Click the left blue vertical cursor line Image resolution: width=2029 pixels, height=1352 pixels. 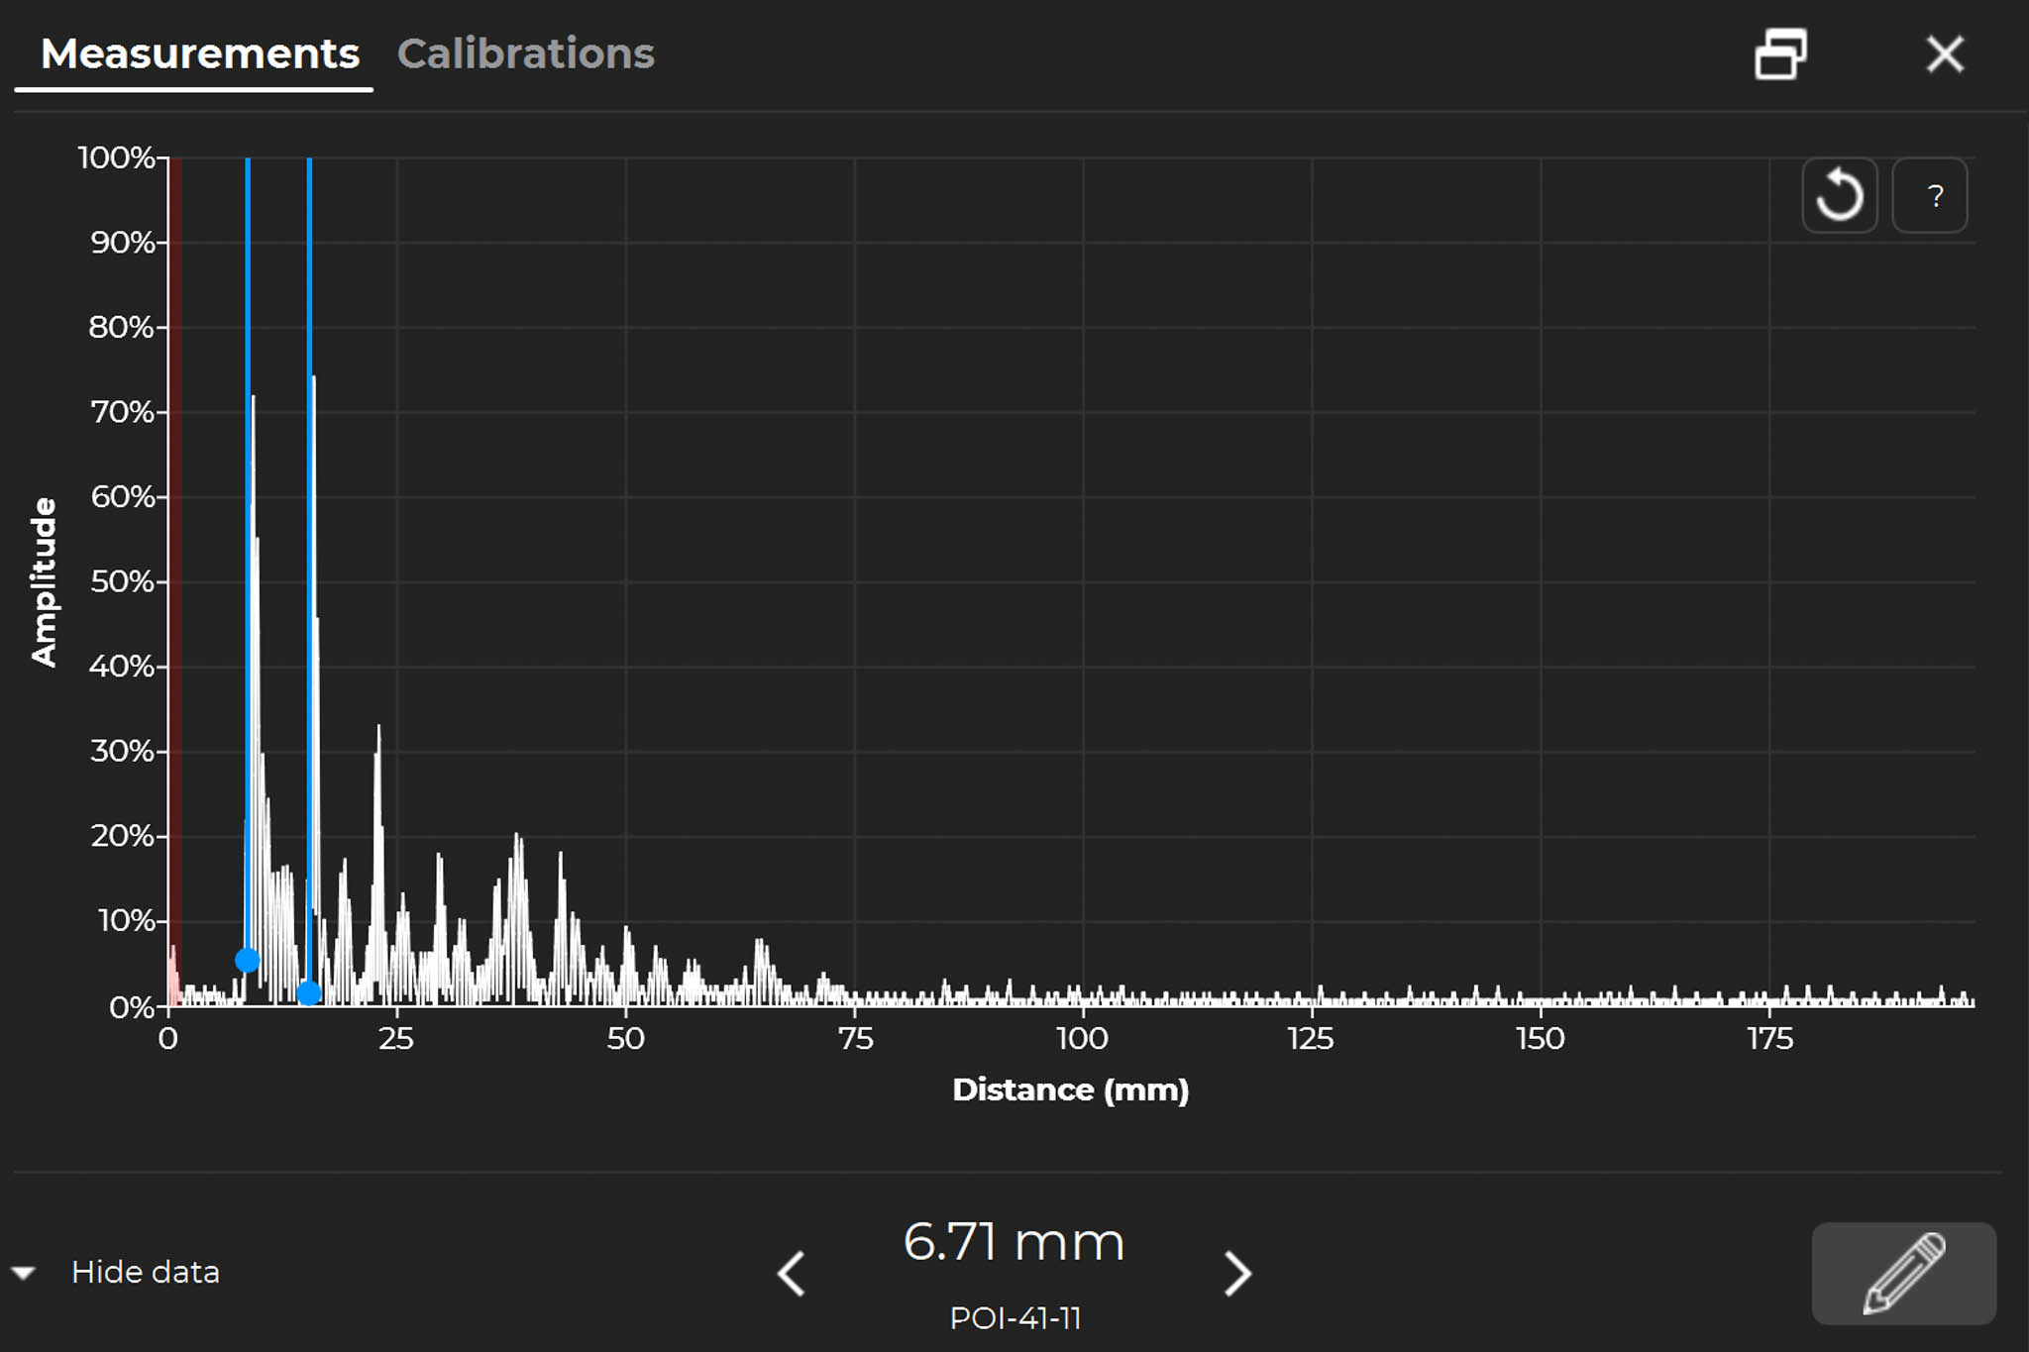tap(248, 297)
